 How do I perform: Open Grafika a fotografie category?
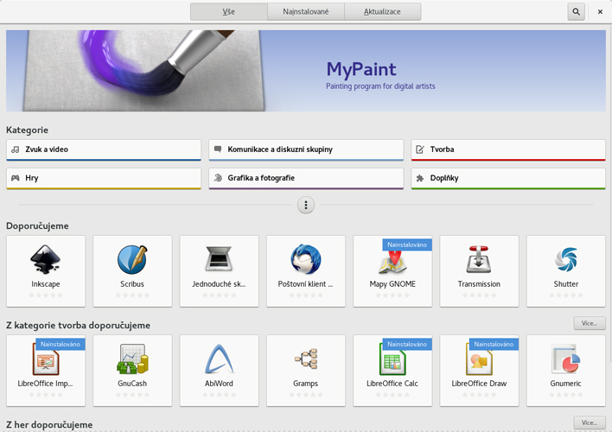pyautogui.click(x=306, y=179)
